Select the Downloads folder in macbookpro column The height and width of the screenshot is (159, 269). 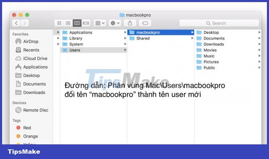228,44
